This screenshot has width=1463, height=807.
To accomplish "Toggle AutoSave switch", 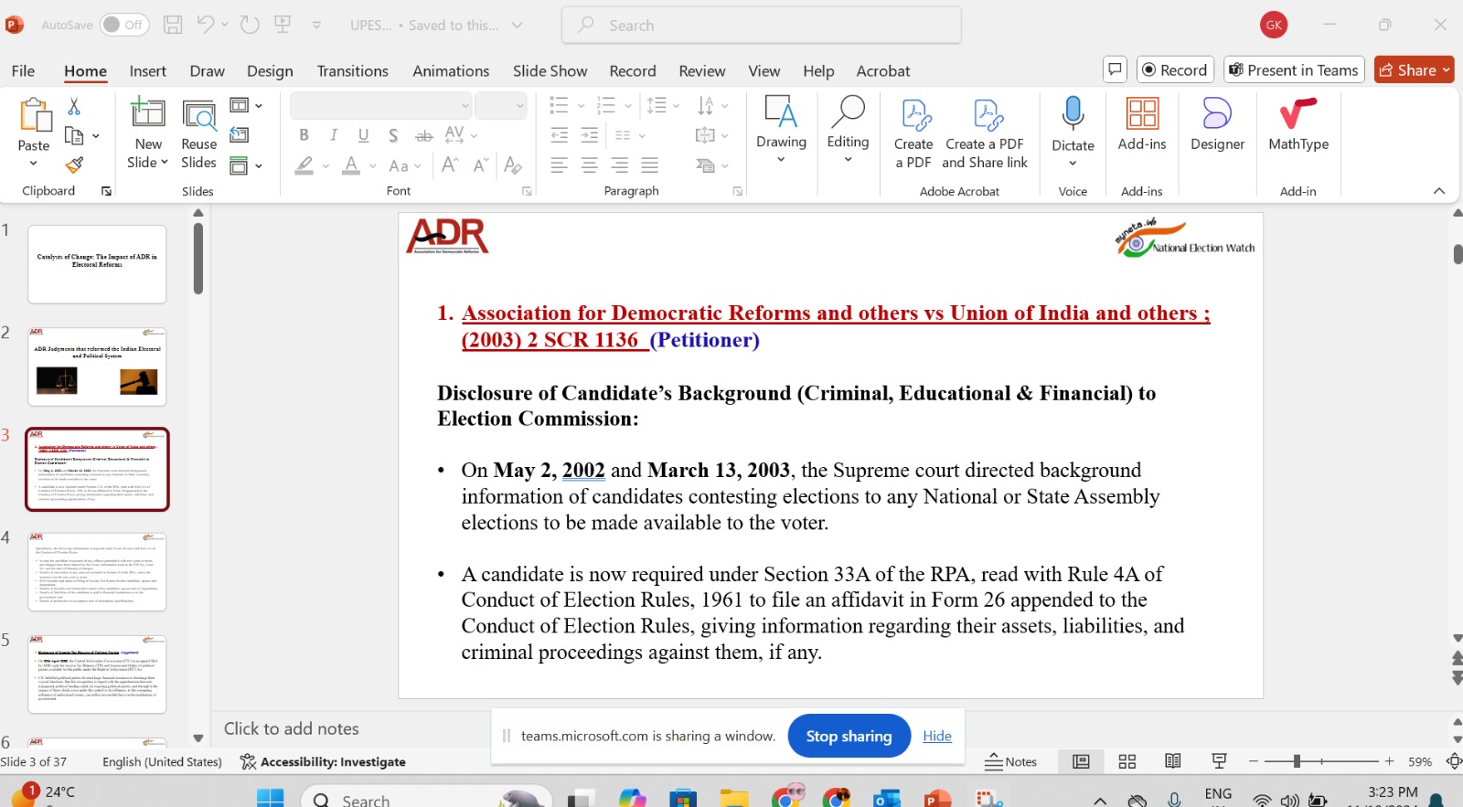I will tap(124, 25).
